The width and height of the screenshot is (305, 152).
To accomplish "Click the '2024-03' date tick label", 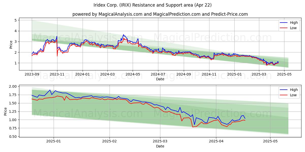I will pos(108,74).
